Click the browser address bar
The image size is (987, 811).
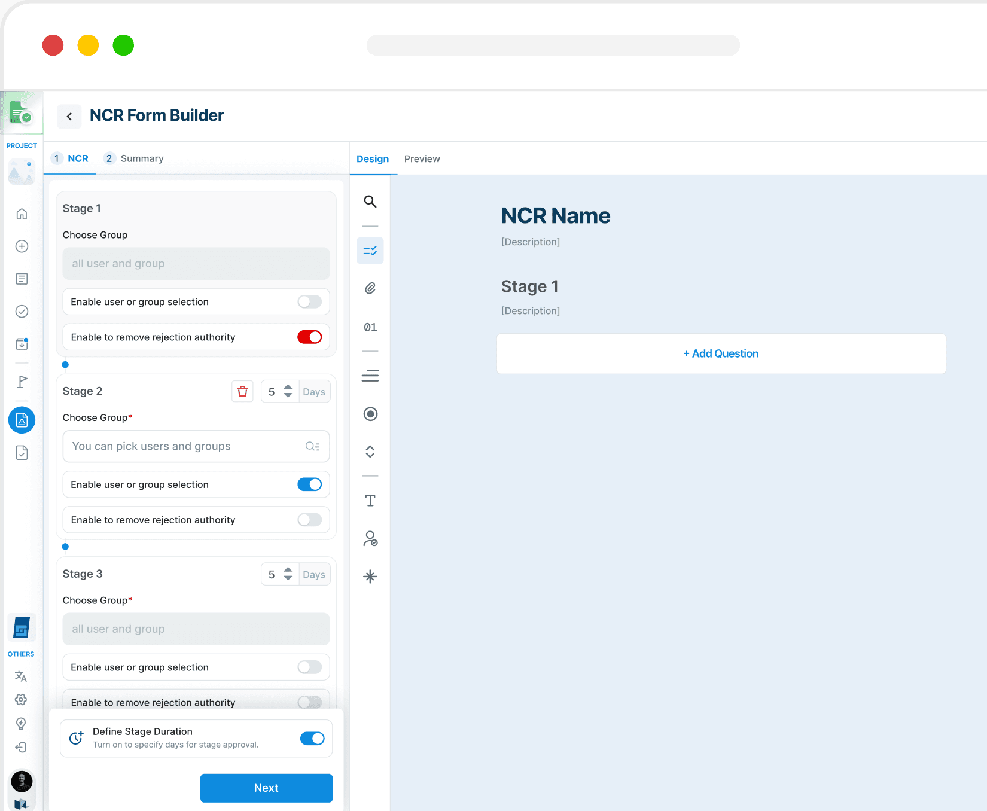553,45
